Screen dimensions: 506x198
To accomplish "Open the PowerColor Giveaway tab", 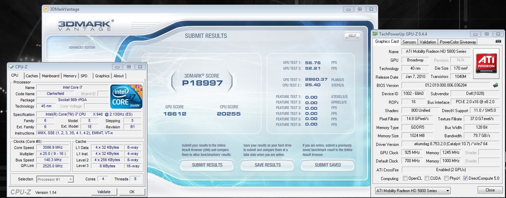I will click(x=458, y=42).
